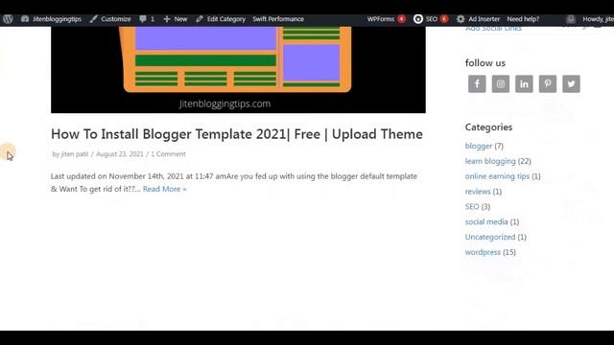614x345 pixels.
Task: Click the author name jiten patil
Action: click(75, 154)
